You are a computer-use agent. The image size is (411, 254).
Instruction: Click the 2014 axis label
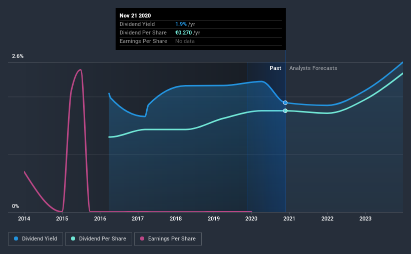click(24, 218)
